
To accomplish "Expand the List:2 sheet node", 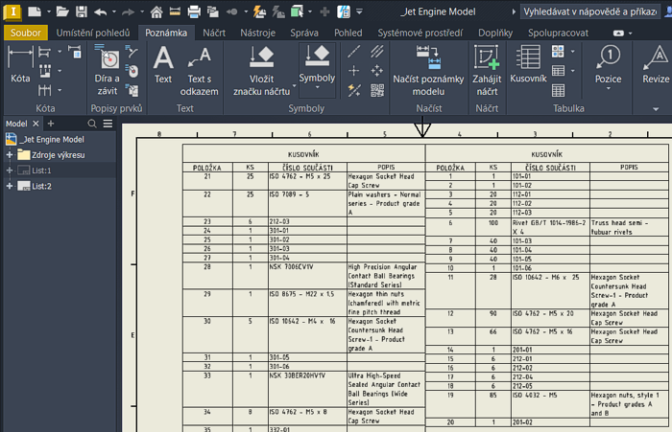I will tap(10, 186).
